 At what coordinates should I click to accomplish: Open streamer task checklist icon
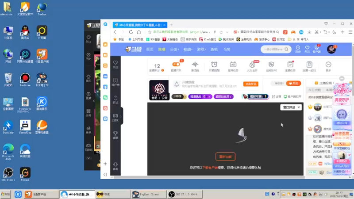(290, 66)
